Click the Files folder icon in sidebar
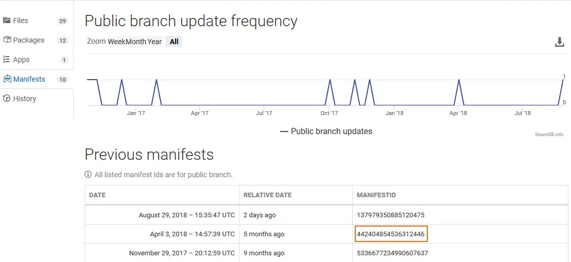571x262 pixels. coord(7,21)
